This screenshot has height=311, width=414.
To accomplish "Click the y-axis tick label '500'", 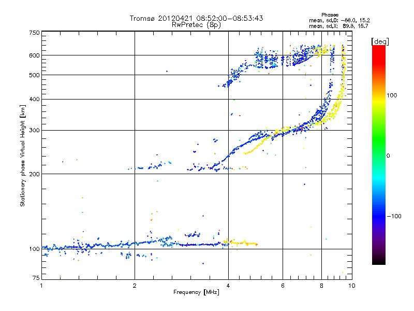I will point(35,75).
